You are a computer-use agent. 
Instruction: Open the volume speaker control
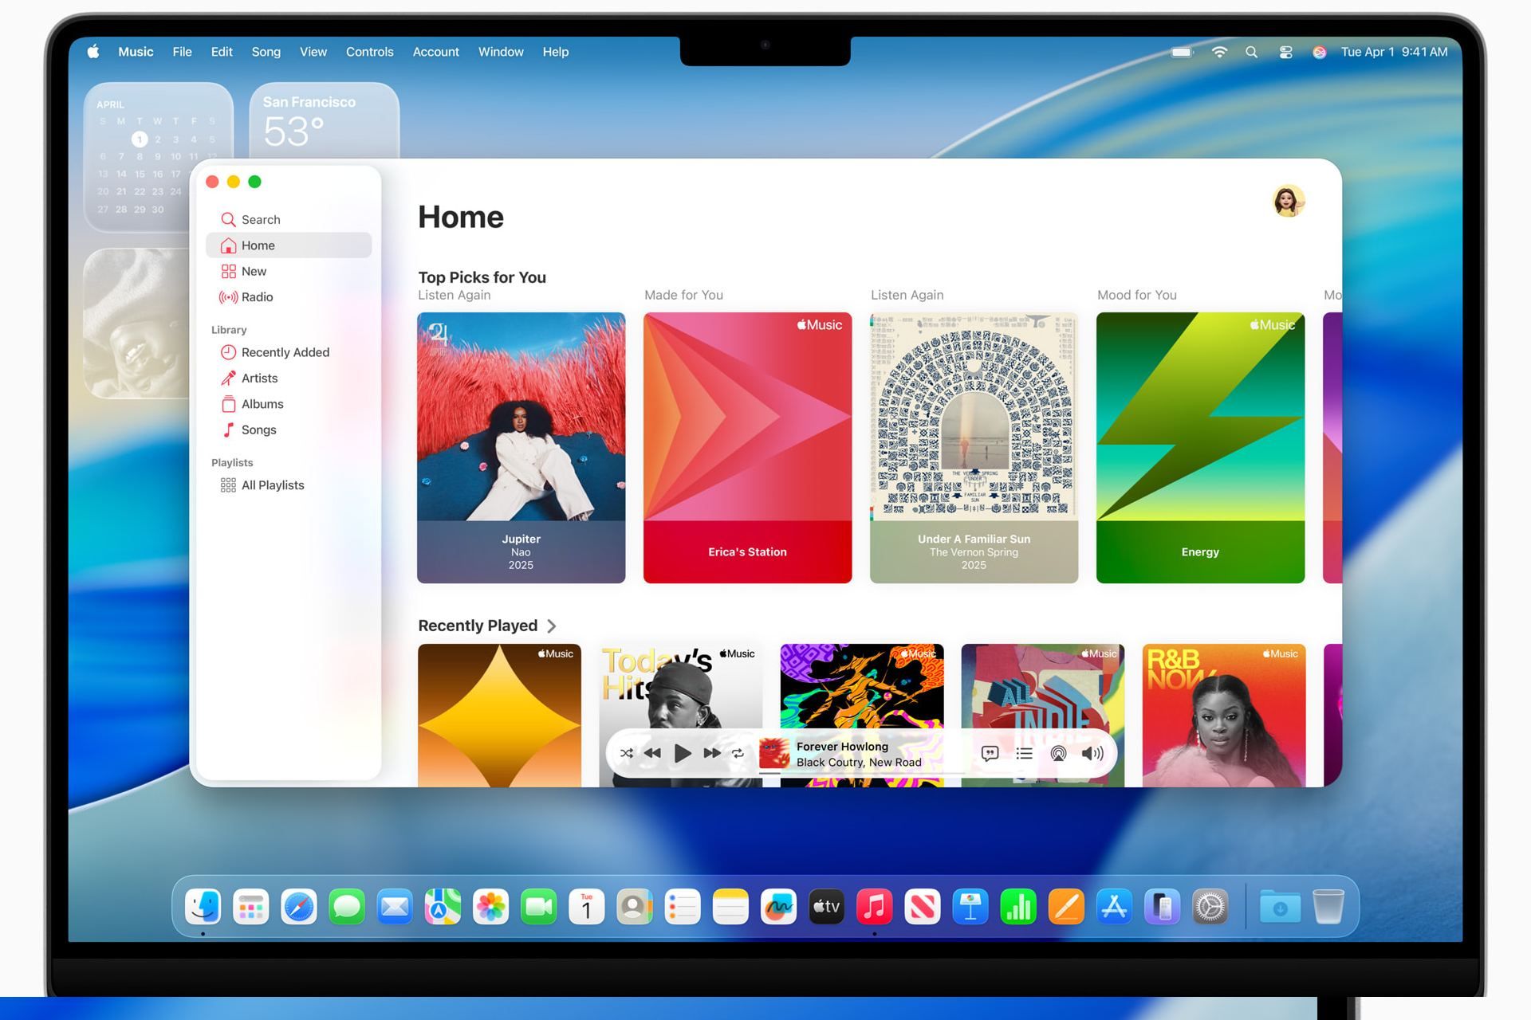pos(1092,753)
